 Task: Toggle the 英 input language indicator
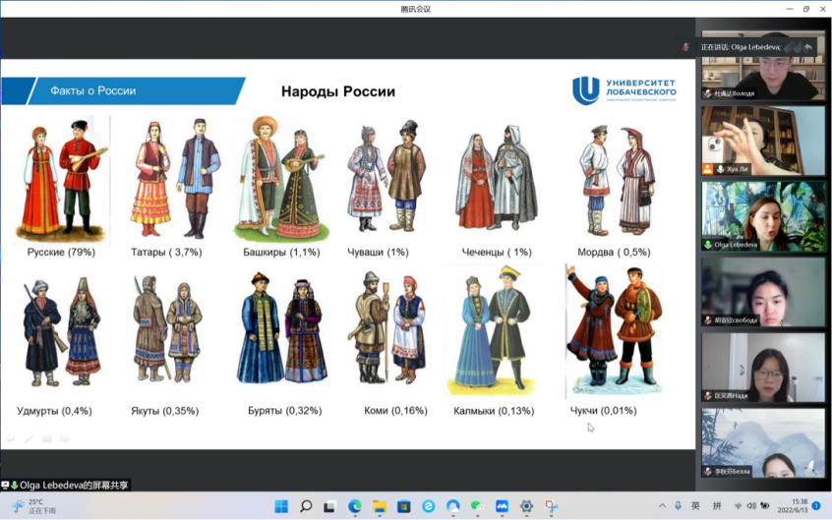click(x=695, y=506)
